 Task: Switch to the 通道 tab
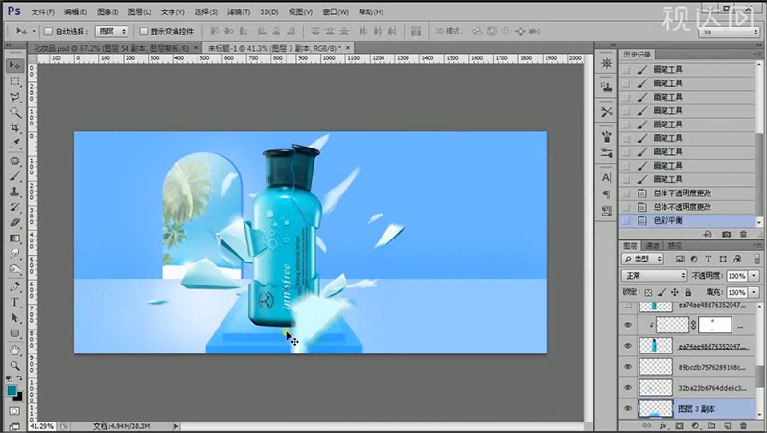click(653, 246)
